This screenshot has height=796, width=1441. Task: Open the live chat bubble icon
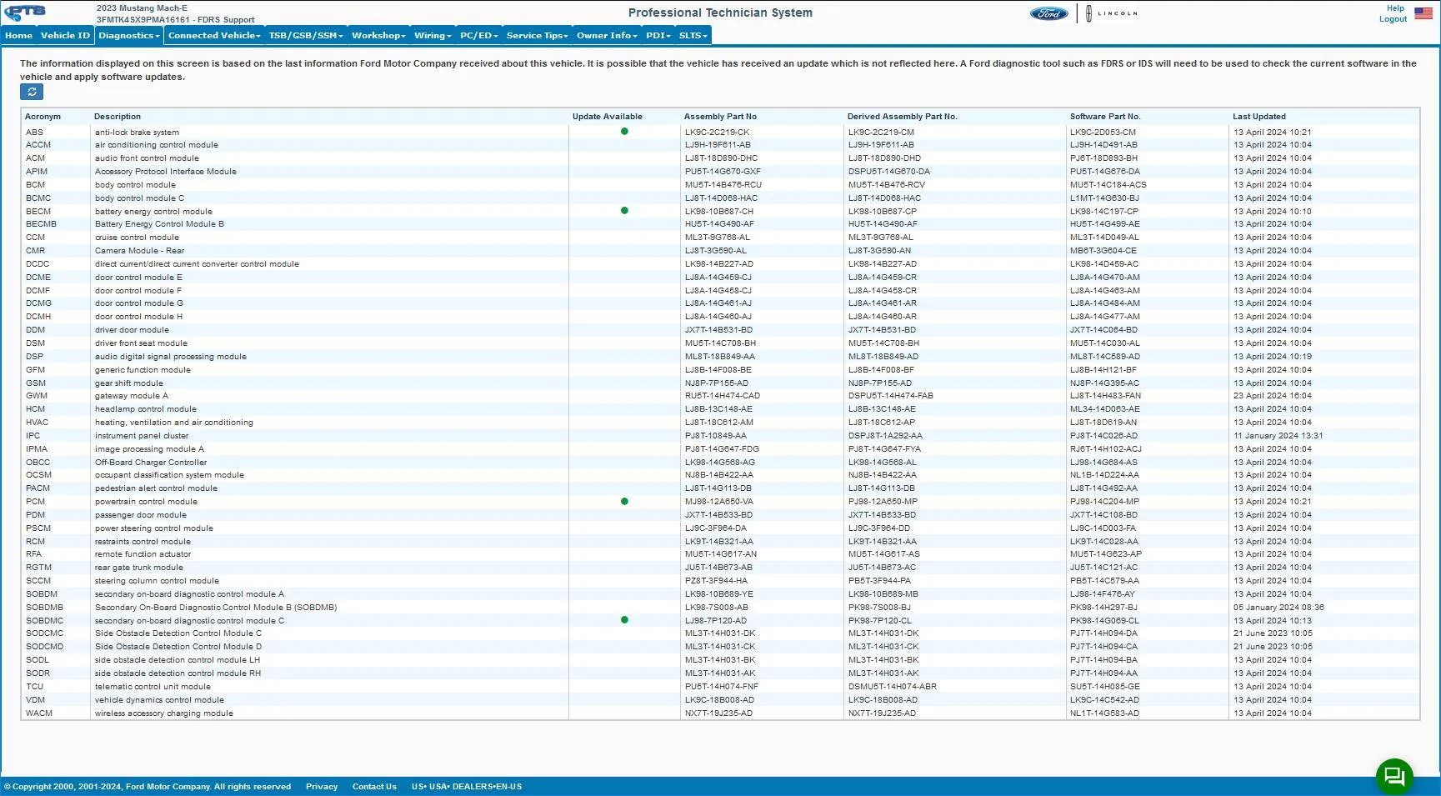[x=1394, y=777]
